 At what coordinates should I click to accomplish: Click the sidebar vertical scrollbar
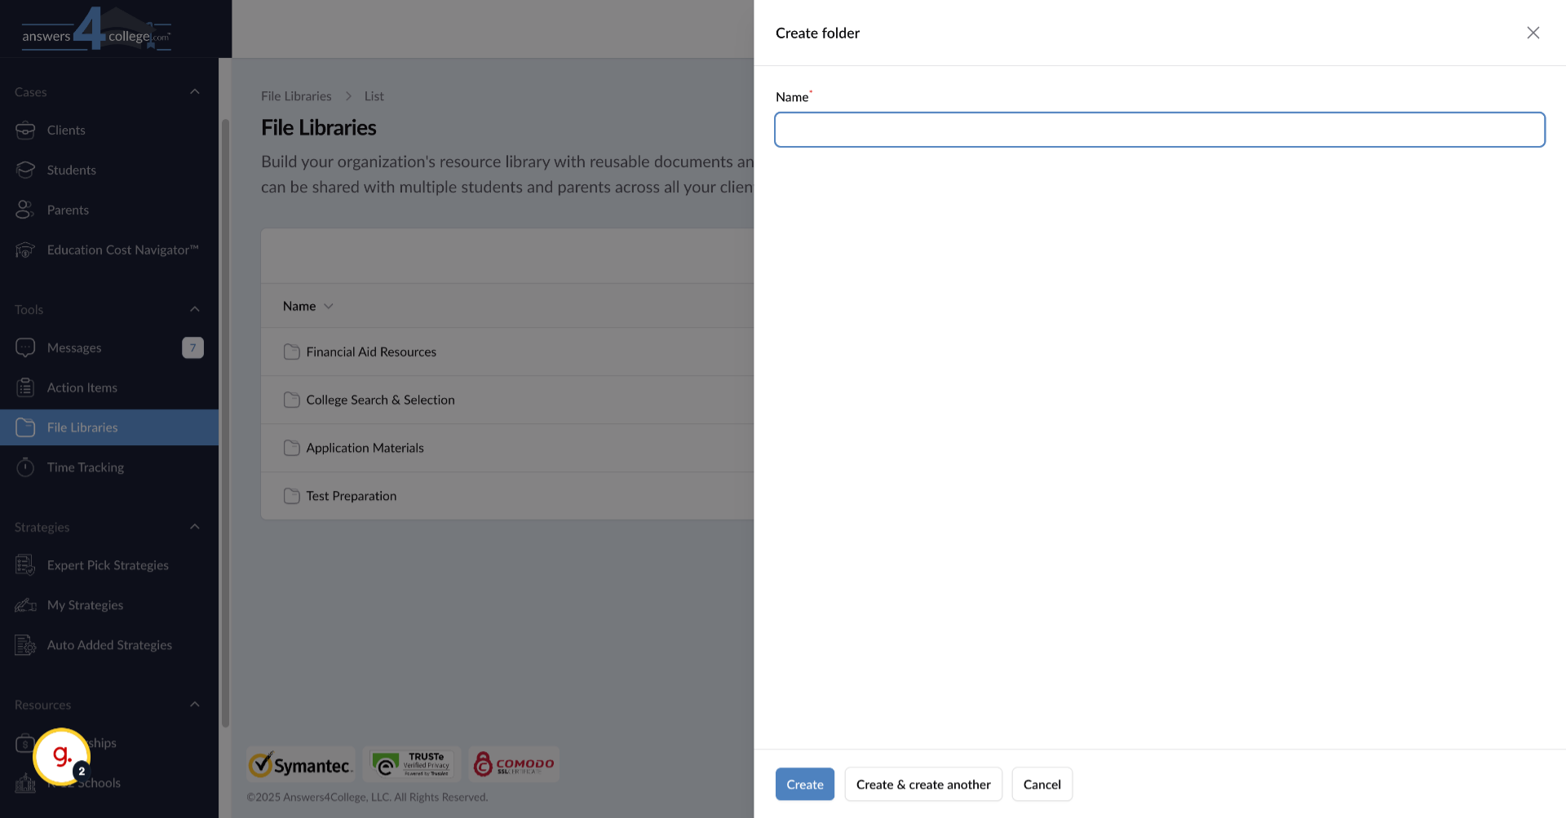(x=225, y=422)
